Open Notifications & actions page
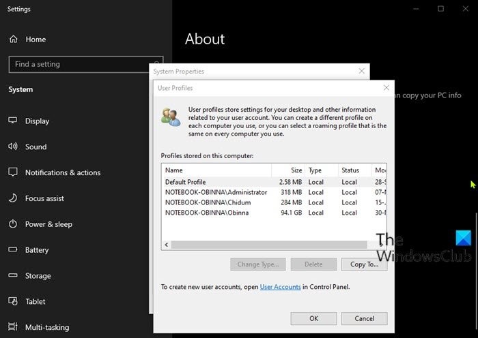This screenshot has height=338, width=478. click(x=63, y=172)
